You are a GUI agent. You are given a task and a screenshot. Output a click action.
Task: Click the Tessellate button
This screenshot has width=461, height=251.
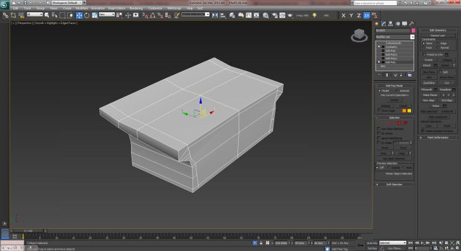click(x=445, y=90)
